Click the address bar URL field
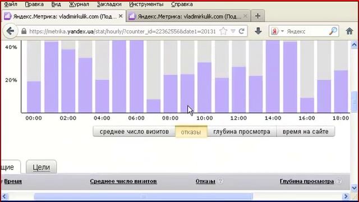 click(122, 31)
